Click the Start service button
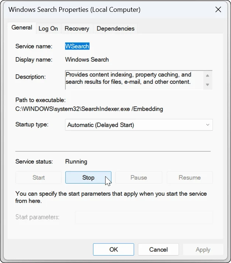The height and width of the screenshot is (263, 231). point(38,177)
